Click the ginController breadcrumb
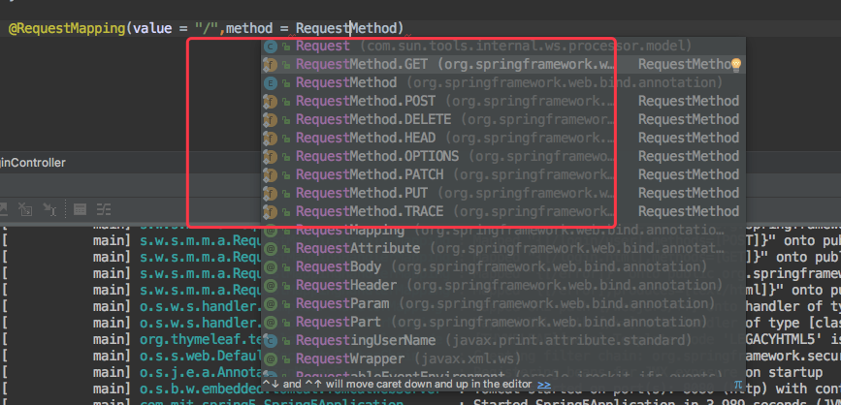This screenshot has height=405, width=841. 33,163
